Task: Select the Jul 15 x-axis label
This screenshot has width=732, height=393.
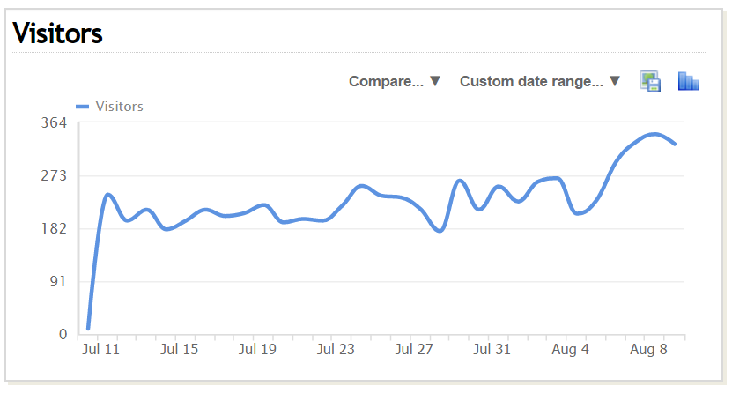Action: 179,350
